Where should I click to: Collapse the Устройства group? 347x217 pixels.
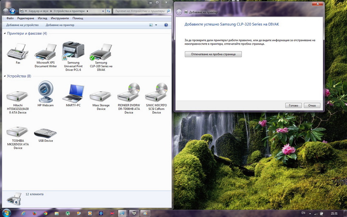click(5, 76)
